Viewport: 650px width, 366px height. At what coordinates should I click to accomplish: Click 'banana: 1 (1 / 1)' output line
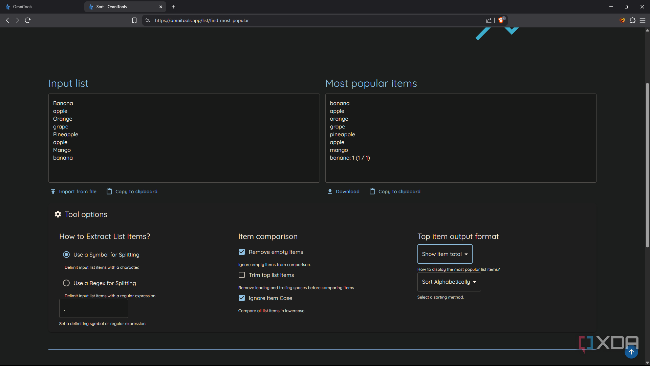(350, 158)
